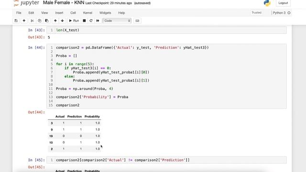Click line comparison2['Probability'] = Proba

pyautogui.click(x=92, y=97)
